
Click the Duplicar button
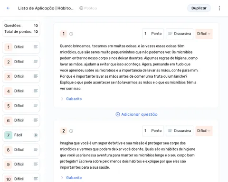(199, 8)
